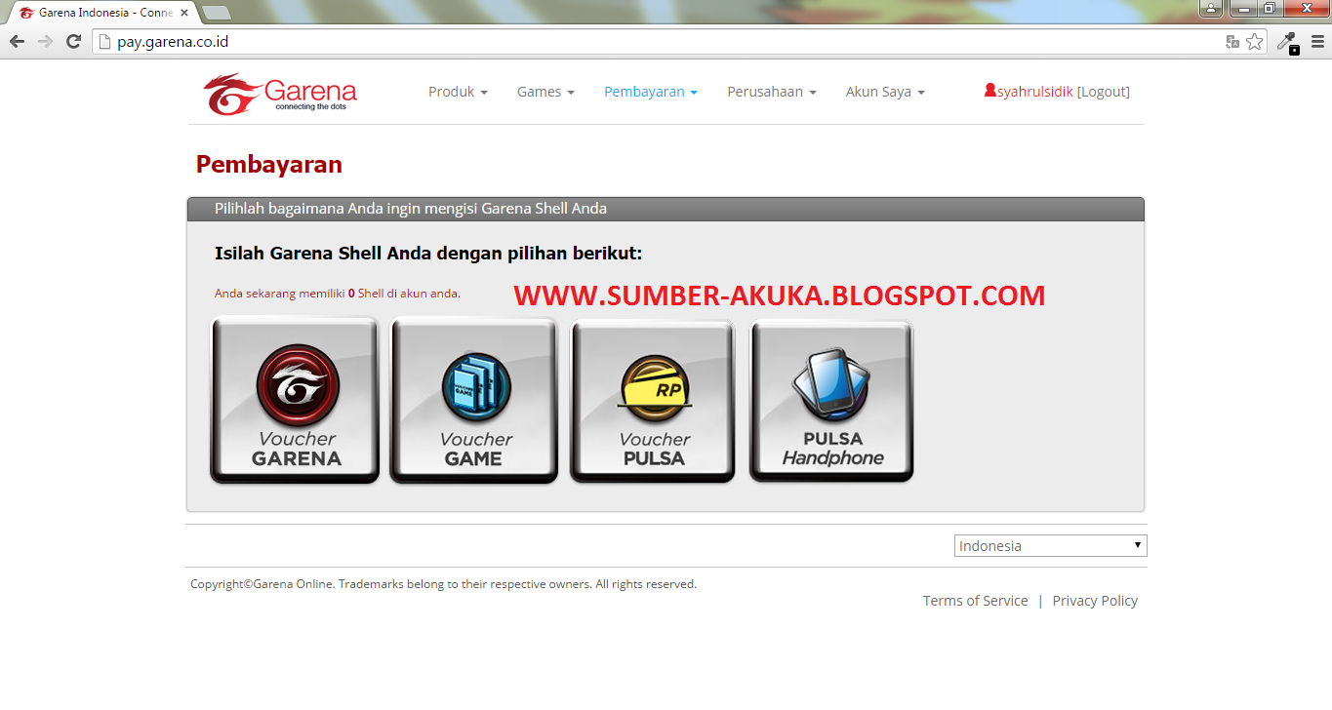Open the Chrome menu hamburger button
Screen dimensions: 1332x710
tap(1315, 42)
